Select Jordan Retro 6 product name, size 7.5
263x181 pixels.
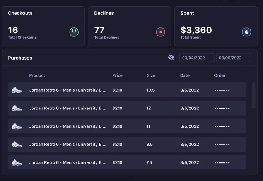pos(68,163)
